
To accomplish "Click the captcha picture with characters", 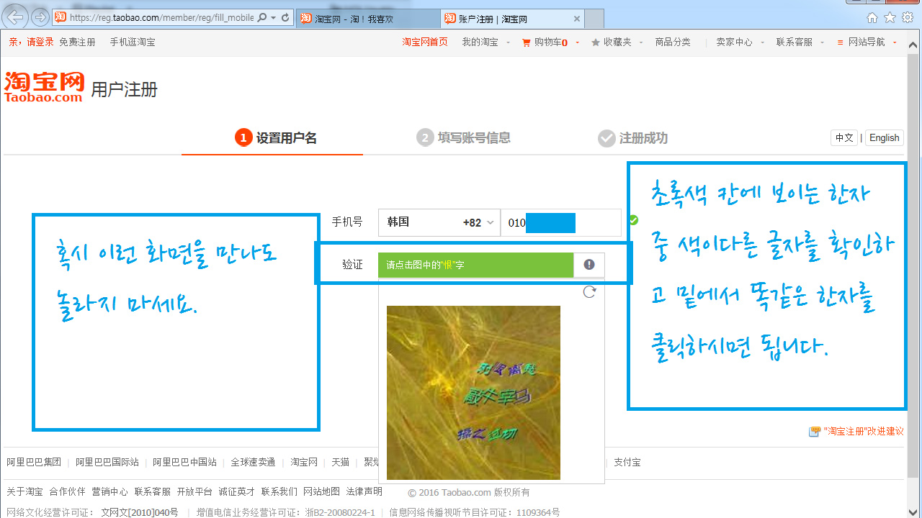I will coord(473,393).
